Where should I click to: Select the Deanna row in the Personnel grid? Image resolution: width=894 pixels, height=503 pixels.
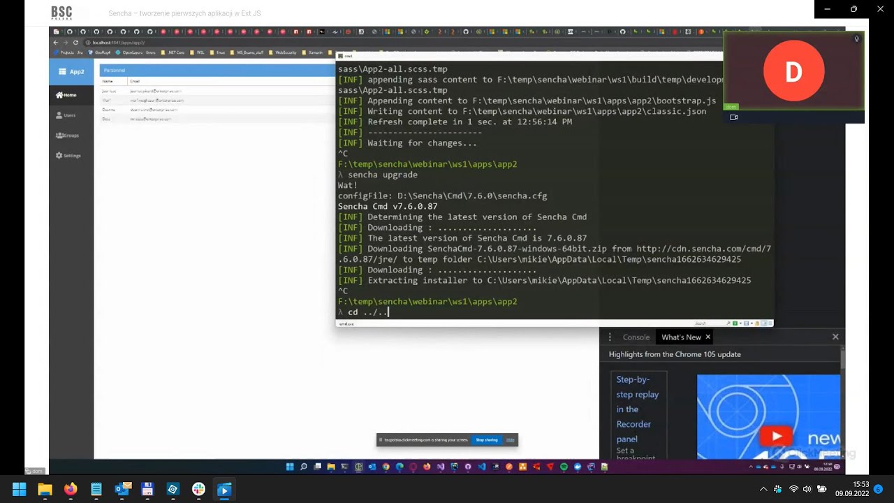point(217,110)
